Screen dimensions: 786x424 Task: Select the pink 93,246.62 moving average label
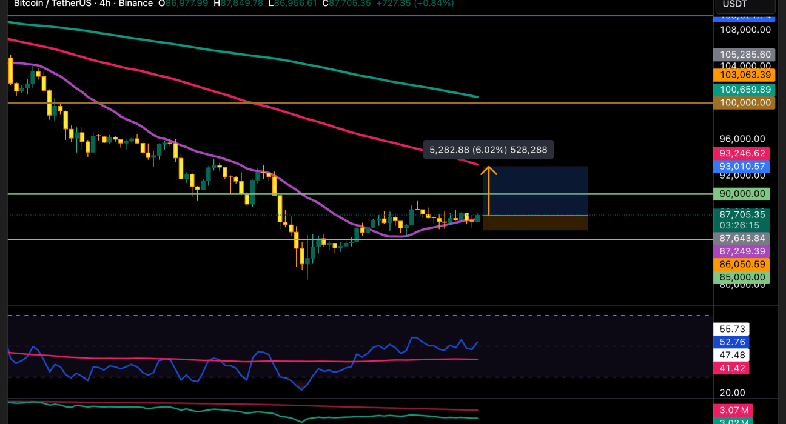[x=745, y=153]
